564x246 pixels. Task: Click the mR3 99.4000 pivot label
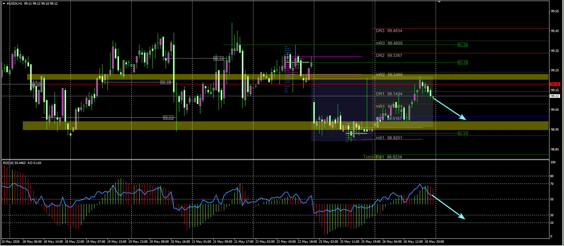coord(389,43)
